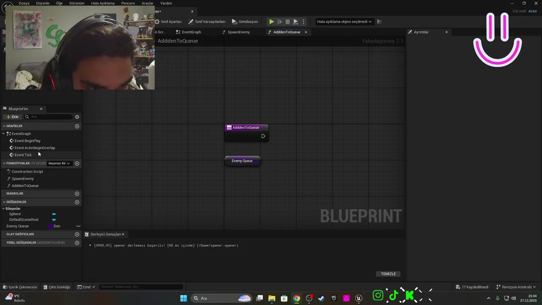The height and width of the screenshot is (305, 542).
Task: Open play options three-dot menu
Action: point(303,22)
